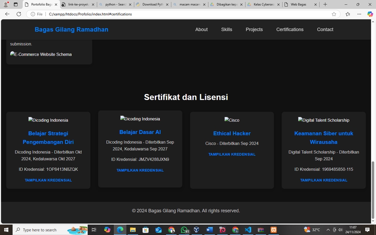This screenshot has width=376, height=235.
Task: Open a new browser tab
Action: 325,4
